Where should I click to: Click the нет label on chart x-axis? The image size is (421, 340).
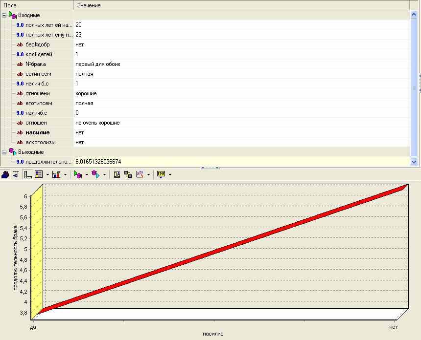pyautogui.click(x=394, y=327)
